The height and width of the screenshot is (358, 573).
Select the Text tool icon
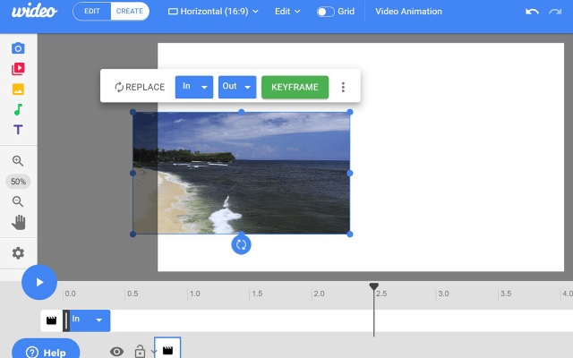(x=18, y=131)
